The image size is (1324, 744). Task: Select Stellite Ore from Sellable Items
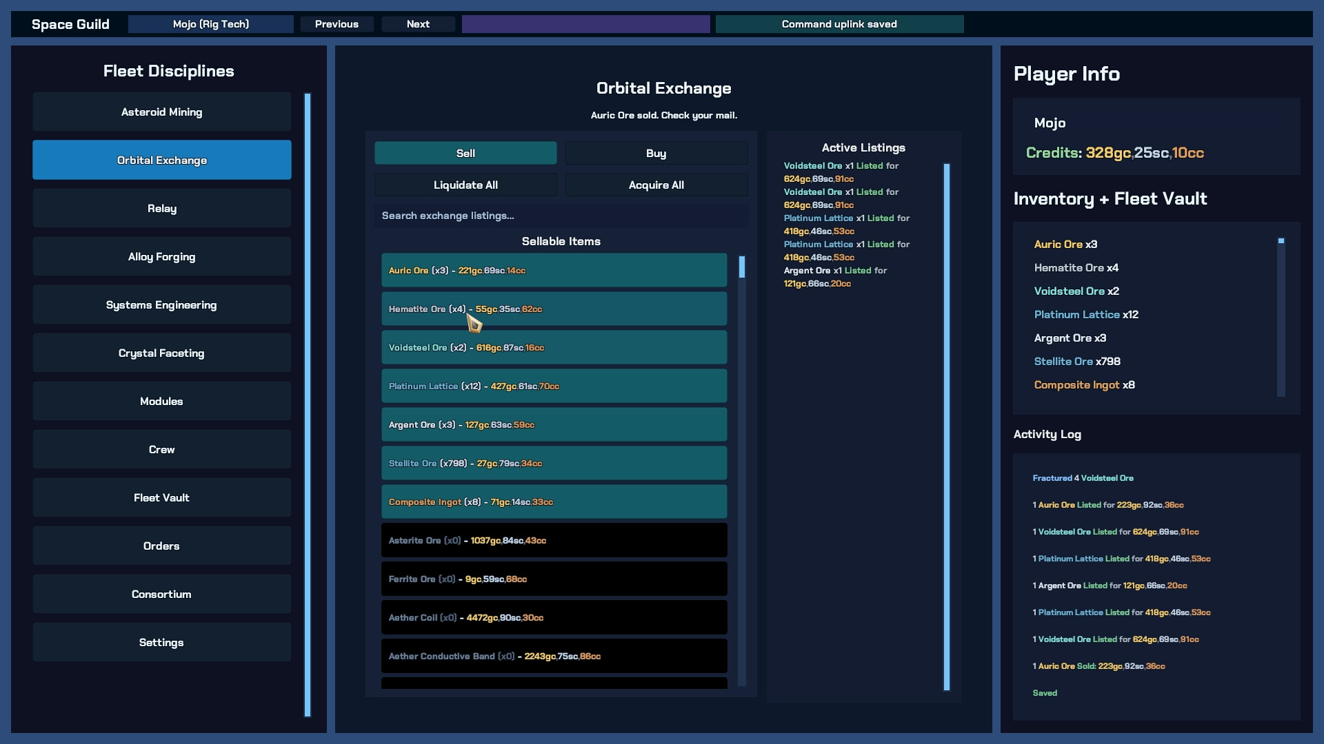coord(554,463)
